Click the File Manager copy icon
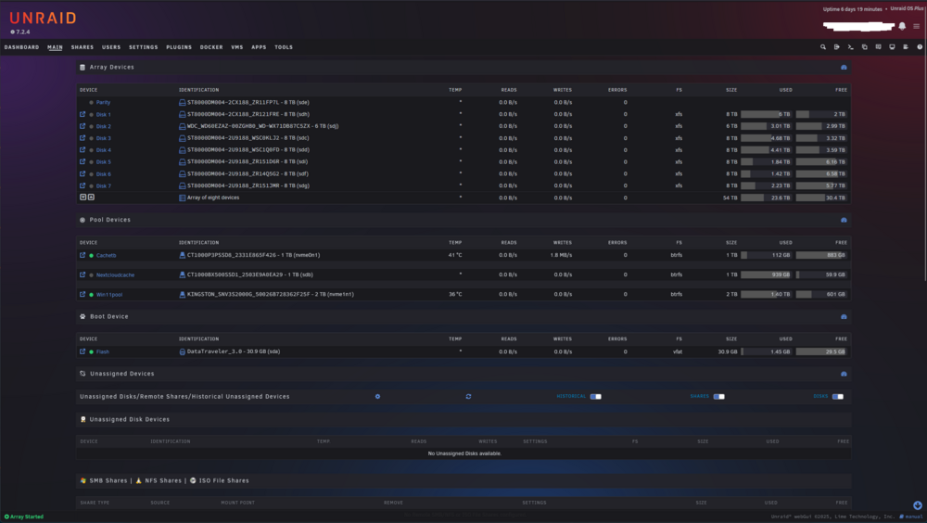927x523 pixels. click(x=864, y=46)
